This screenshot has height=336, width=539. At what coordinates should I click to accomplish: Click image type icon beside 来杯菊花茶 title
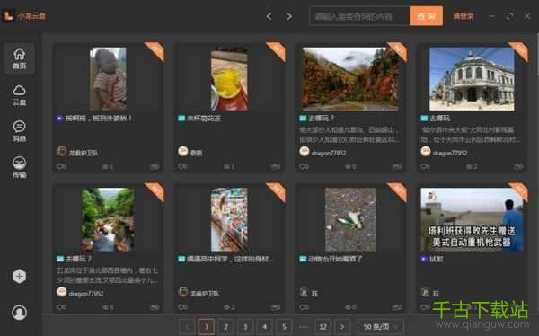[181, 119]
